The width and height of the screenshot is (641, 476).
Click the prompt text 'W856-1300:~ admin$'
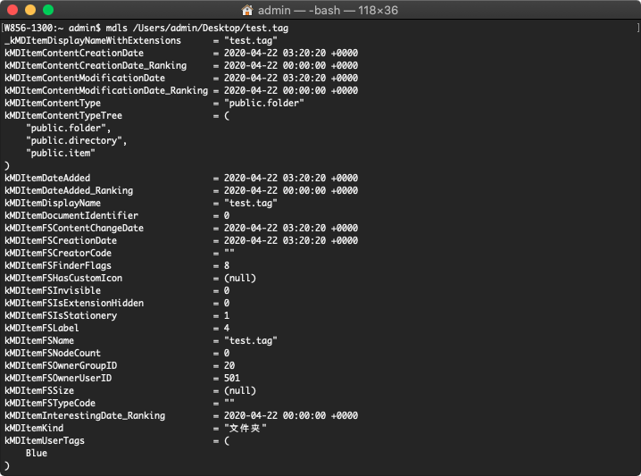tap(53, 29)
